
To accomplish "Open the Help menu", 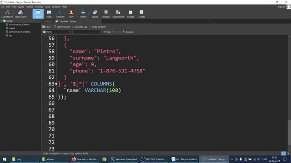I will click(65, 7).
